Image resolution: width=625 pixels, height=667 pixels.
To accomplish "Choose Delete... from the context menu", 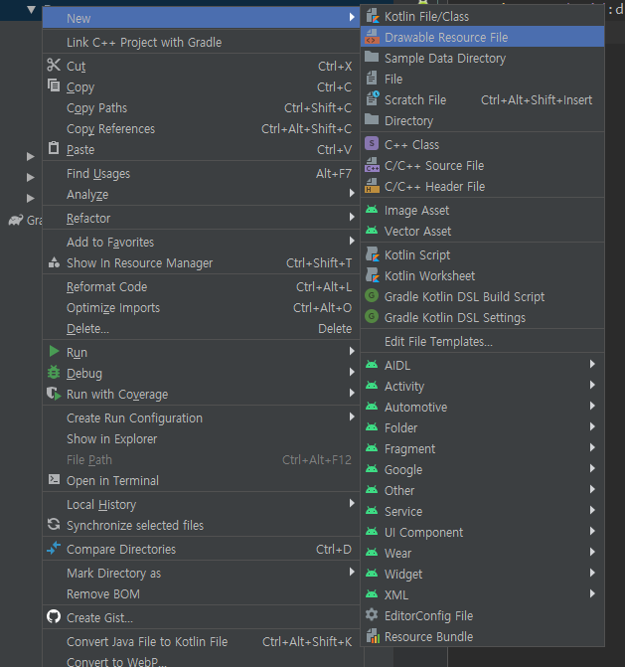I will click(x=201, y=328).
